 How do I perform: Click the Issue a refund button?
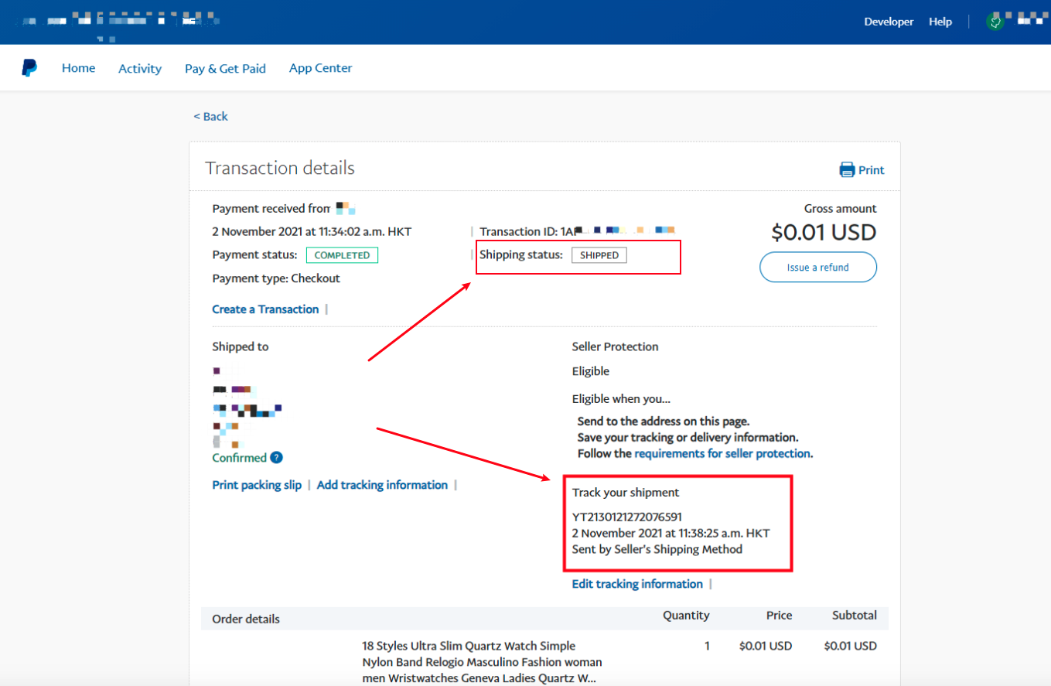point(818,267)
